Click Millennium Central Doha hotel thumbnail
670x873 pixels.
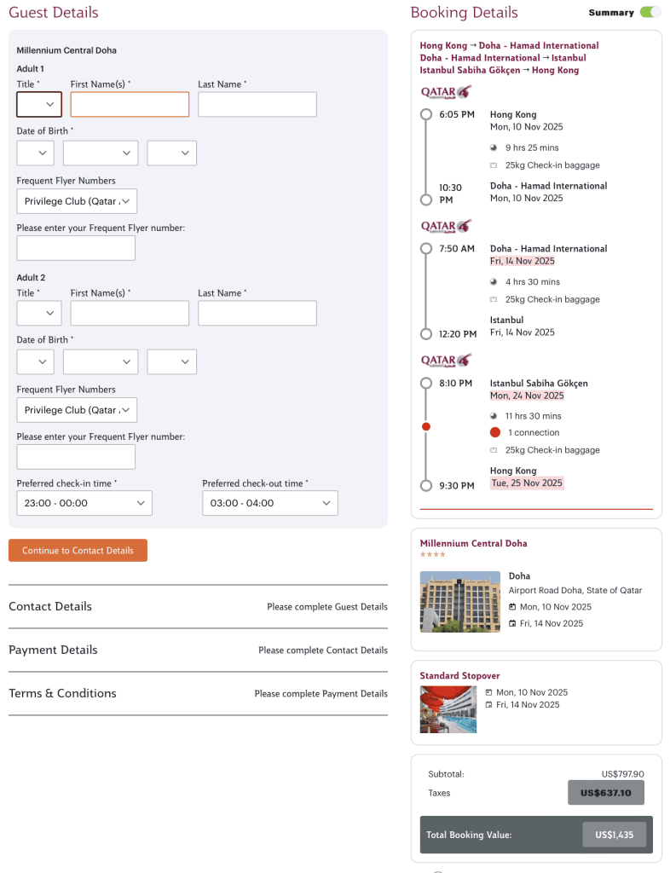(460, 601)
